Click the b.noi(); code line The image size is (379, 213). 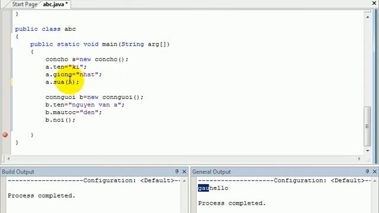pyautogui.click(x=60, y=120)
